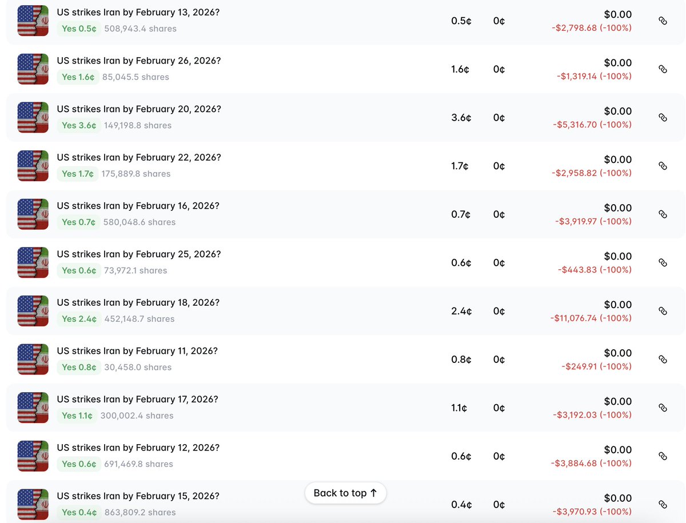Open US strikes Iran by February 18 market

(x=138, y=302)
